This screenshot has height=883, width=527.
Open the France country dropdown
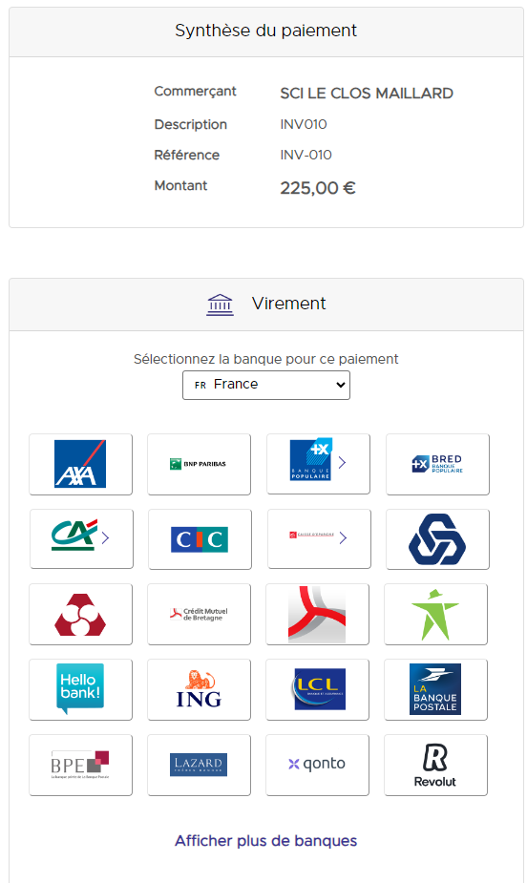[266, 386]
